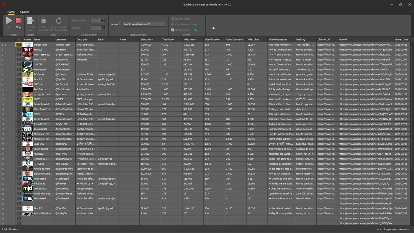Switch to the Home tab
The height and width of the screenshot is (233, 414).
point(11,12)
